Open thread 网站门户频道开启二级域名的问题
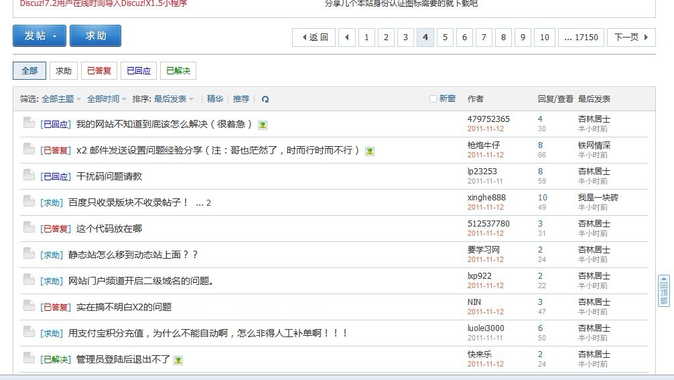674x380 pixels. click(141, 281)
